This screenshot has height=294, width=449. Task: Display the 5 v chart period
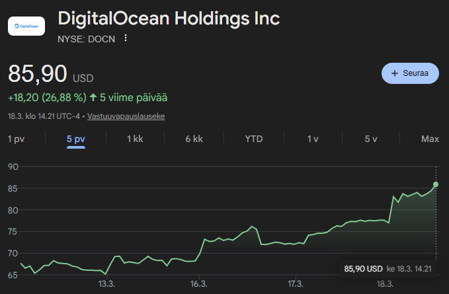(x=371, y=139)
